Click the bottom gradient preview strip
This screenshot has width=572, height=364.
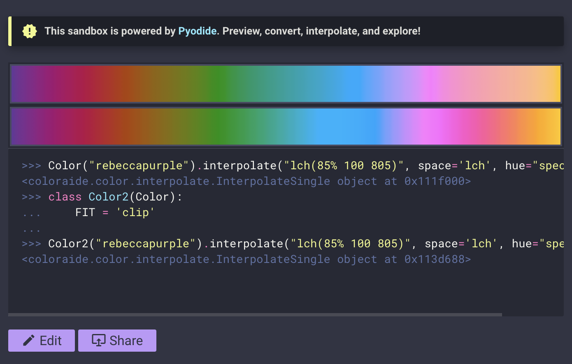[x=286, y=127]
